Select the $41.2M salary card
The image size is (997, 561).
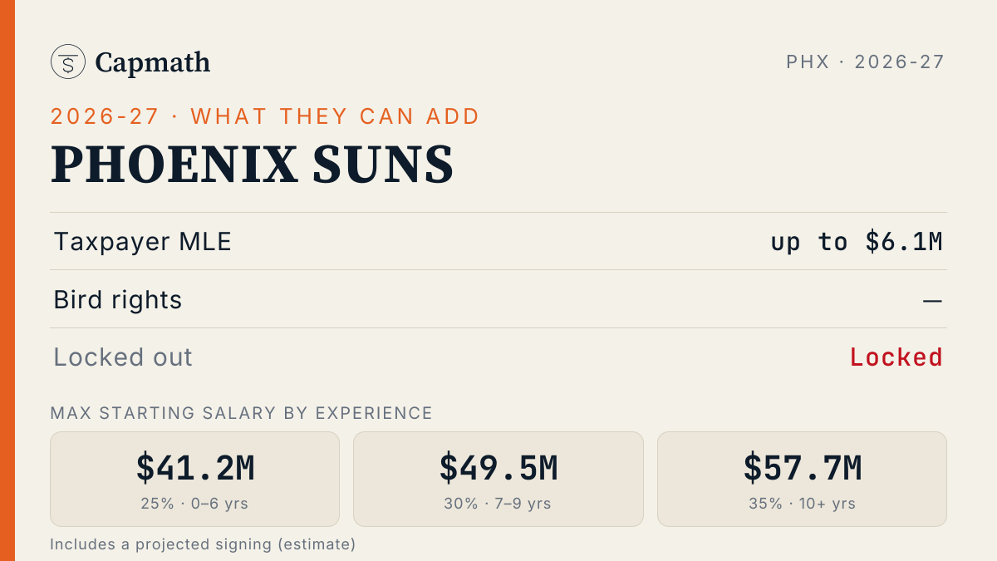pos(195,479)
